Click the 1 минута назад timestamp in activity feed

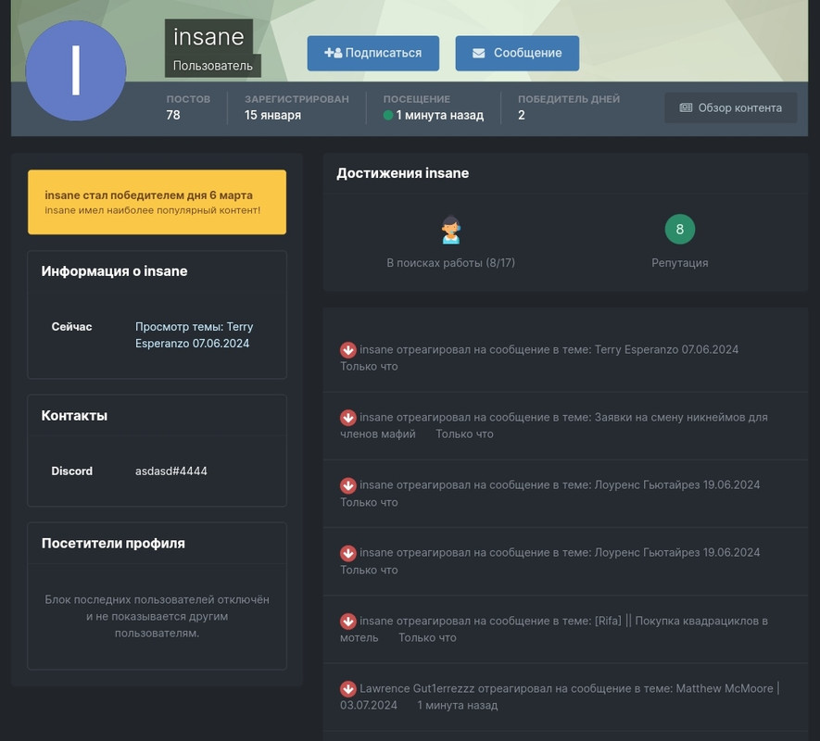coord(457,705)
